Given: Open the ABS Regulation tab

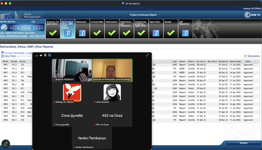Looking at the screenshot, I should (x=185, y=29).
